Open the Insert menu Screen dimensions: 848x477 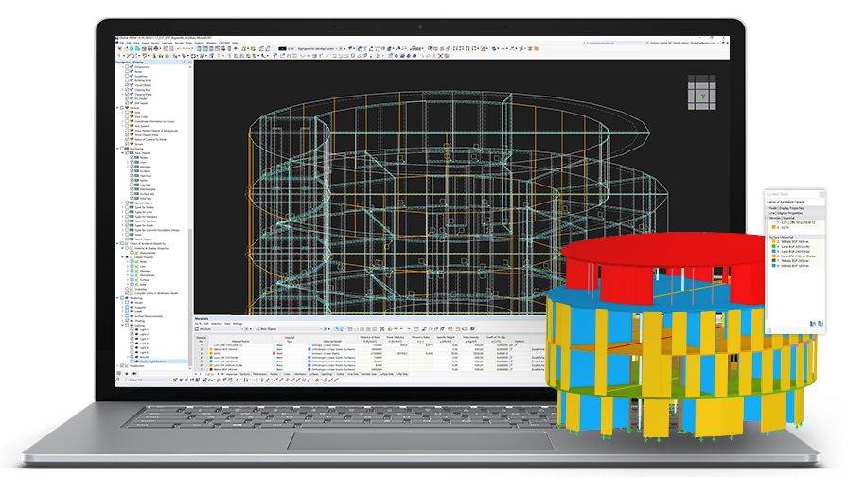145,43
